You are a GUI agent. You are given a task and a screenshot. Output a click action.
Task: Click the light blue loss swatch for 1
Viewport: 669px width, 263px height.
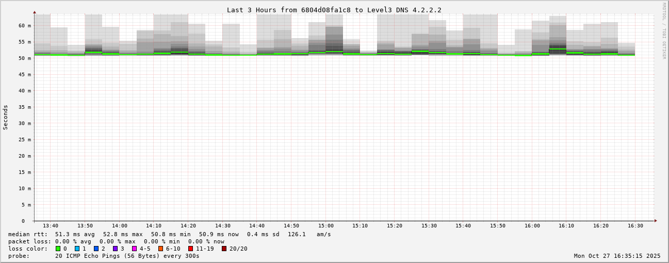click(77, 249)
